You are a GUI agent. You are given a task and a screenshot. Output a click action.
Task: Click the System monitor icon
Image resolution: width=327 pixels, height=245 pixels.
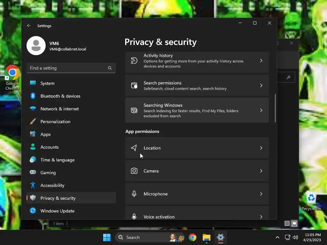(33, 83)
